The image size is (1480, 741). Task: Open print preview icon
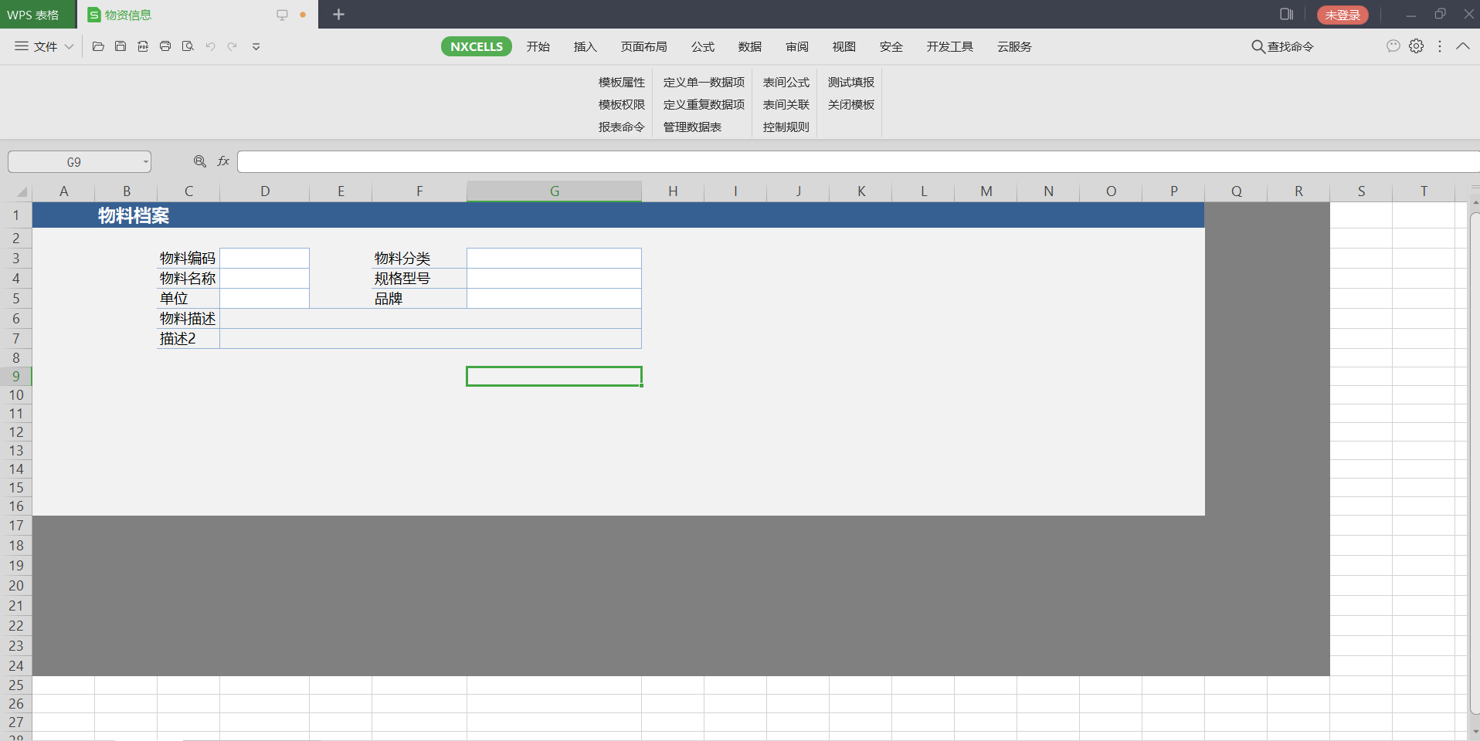(x=188, y=46)
